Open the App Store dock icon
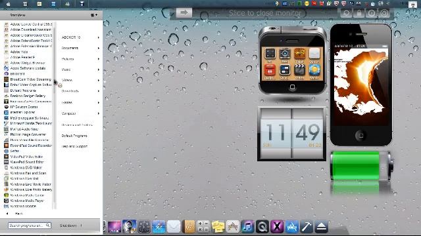This screenshot has height=236, width=421. coord(292,227)
